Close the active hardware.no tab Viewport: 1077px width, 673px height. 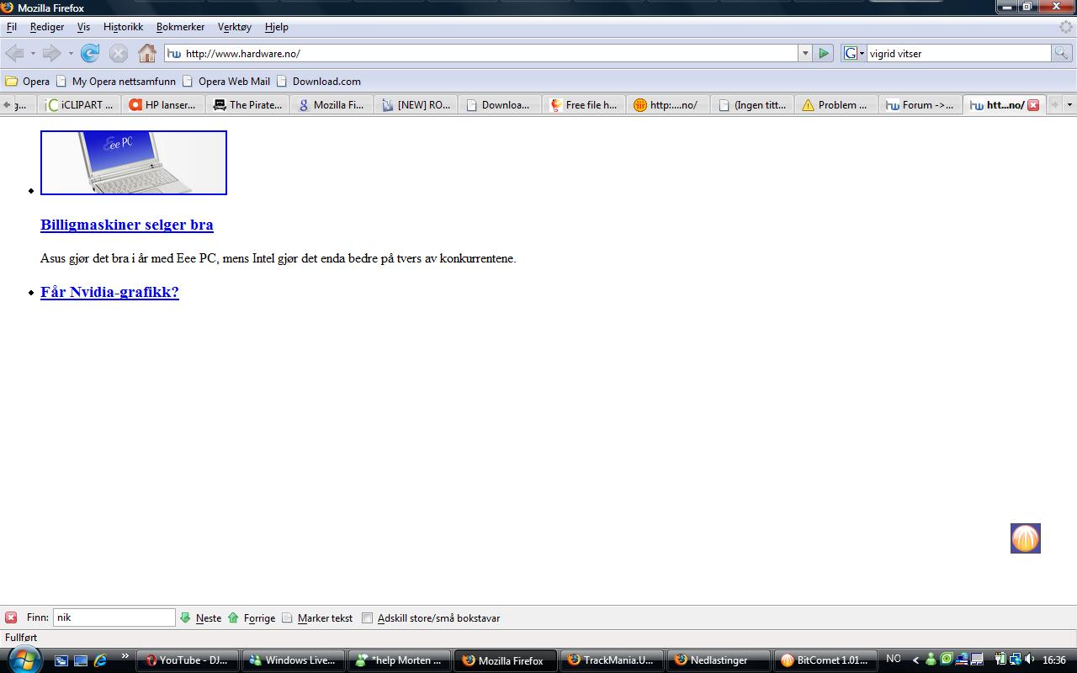point(1033,105)
